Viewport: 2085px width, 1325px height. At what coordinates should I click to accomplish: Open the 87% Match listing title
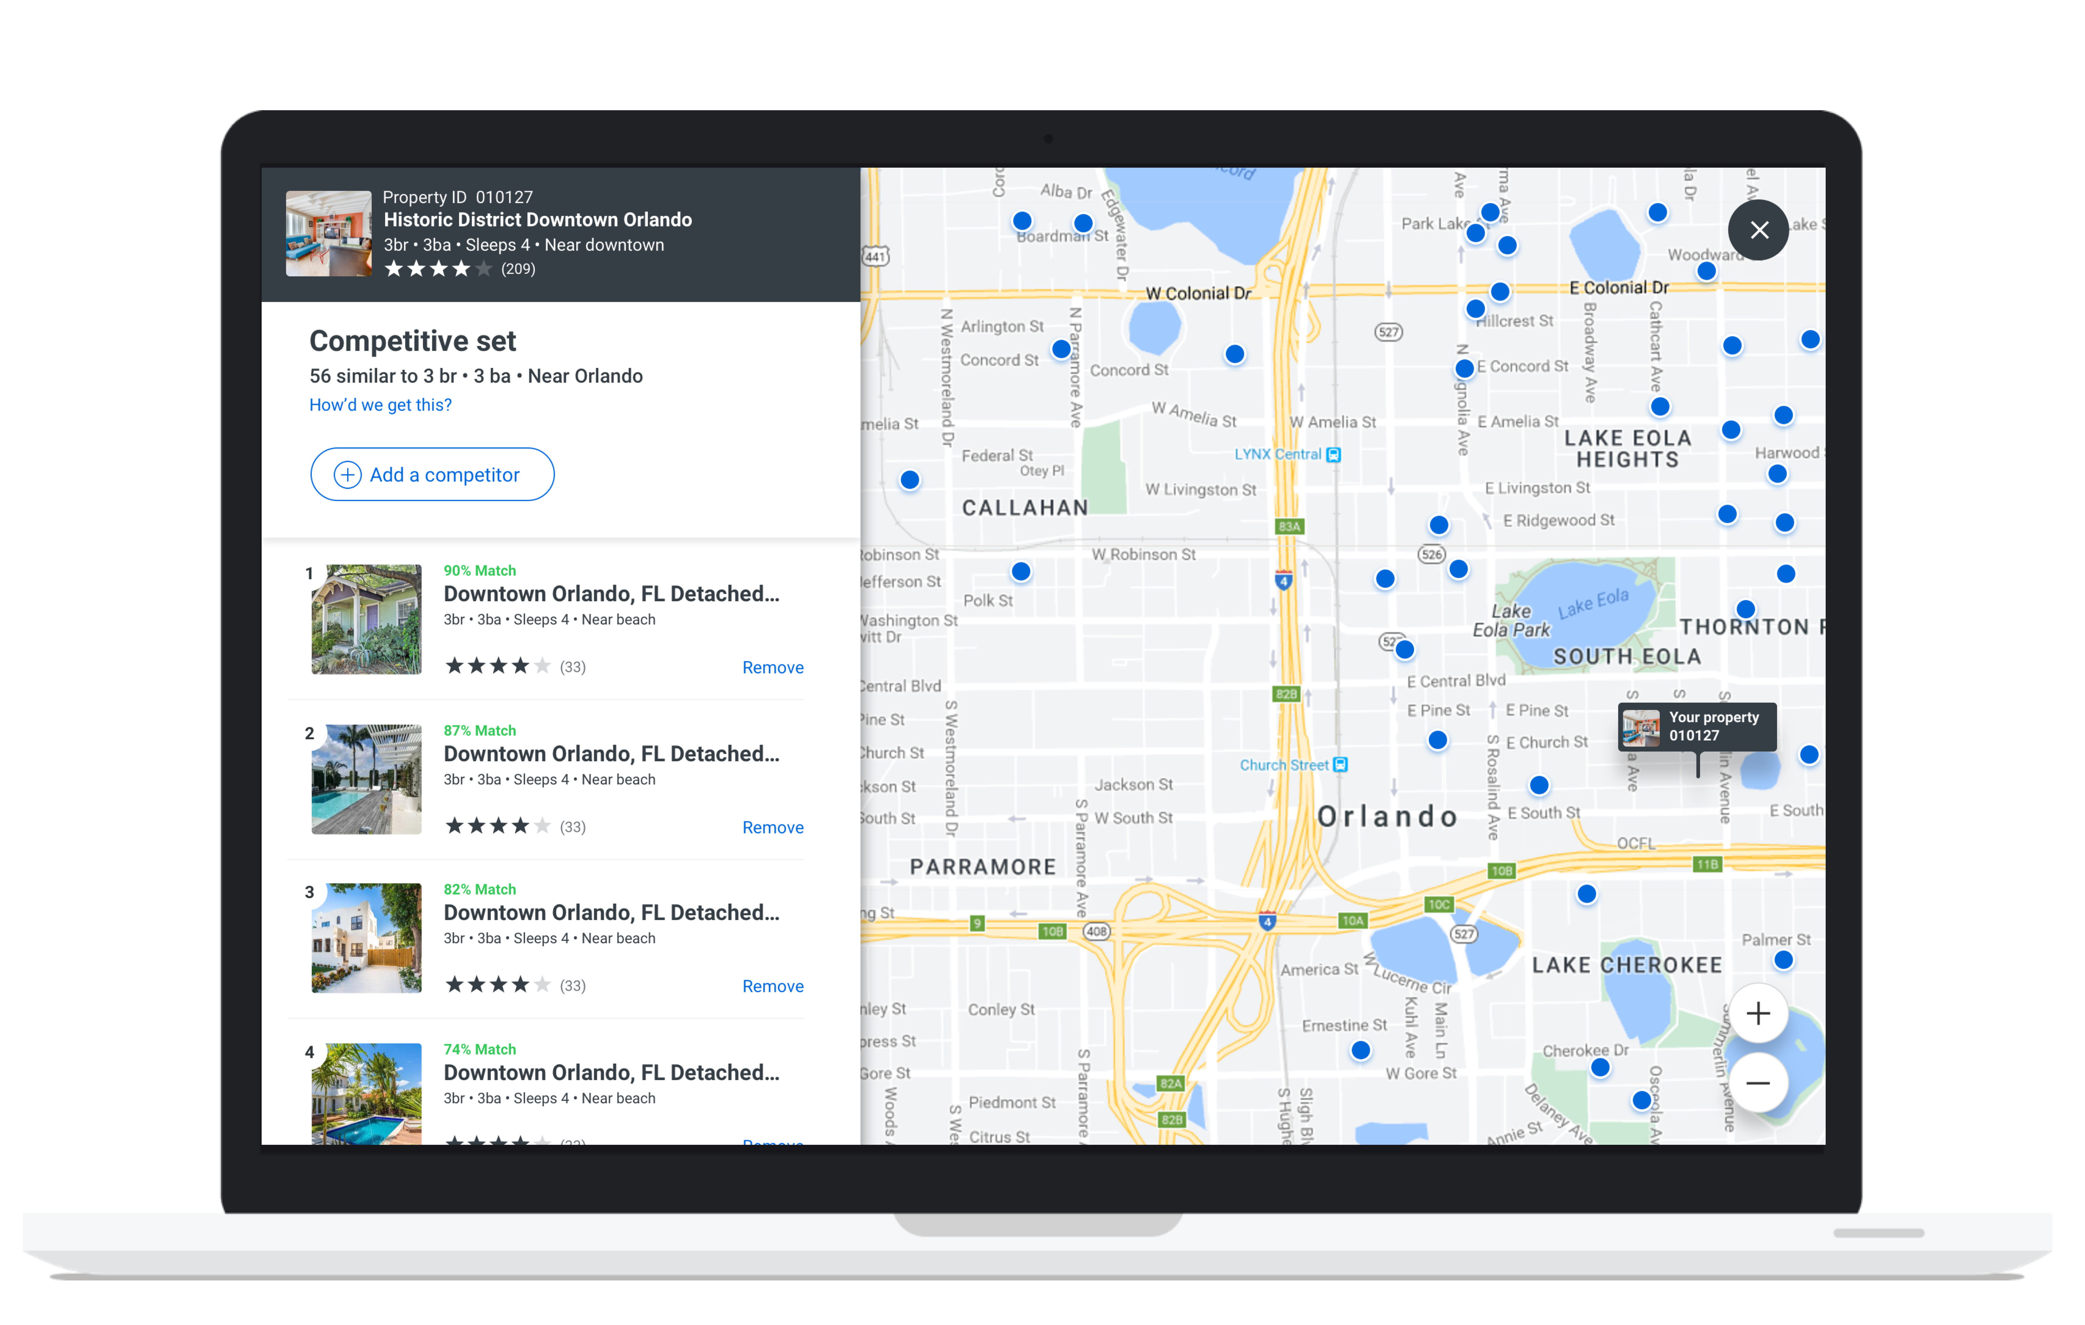(x=611, y=754)
